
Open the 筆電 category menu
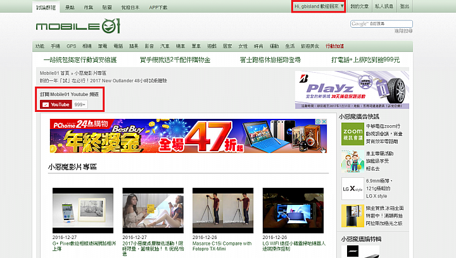[x=103, y=46]
